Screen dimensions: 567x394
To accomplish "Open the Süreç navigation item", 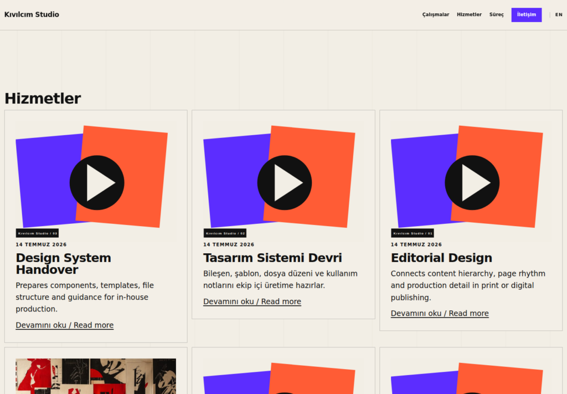I will [x=497, y=14].
